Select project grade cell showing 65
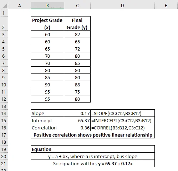This screenshot has height=171, width=178. click(47, 49)
